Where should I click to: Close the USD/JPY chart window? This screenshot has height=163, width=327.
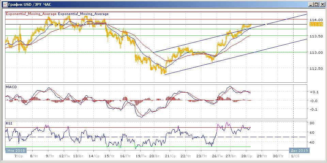[322, 4]
